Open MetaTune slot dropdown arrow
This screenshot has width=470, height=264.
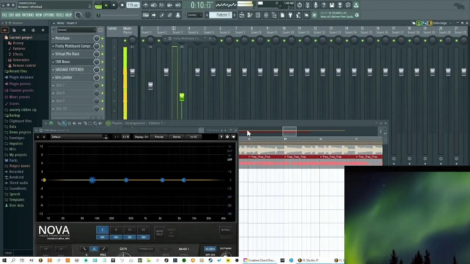(53, 38)
